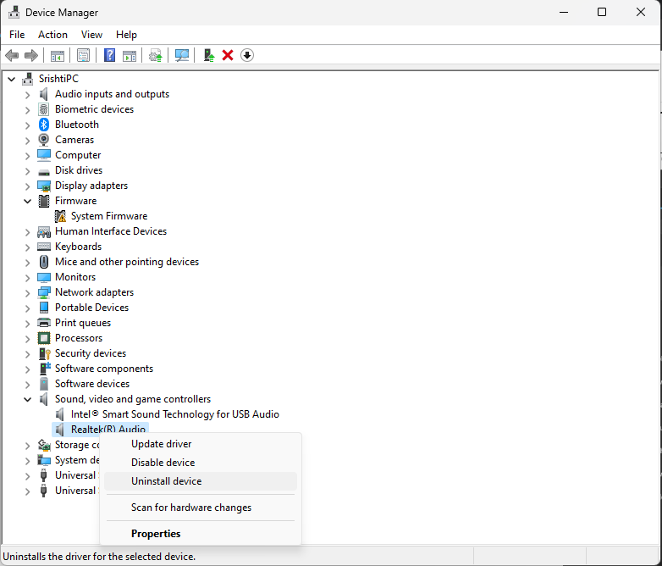The width and height of the screenshot is (662, 566).
Task: Select the Processors text label
Action: (79, 338)
